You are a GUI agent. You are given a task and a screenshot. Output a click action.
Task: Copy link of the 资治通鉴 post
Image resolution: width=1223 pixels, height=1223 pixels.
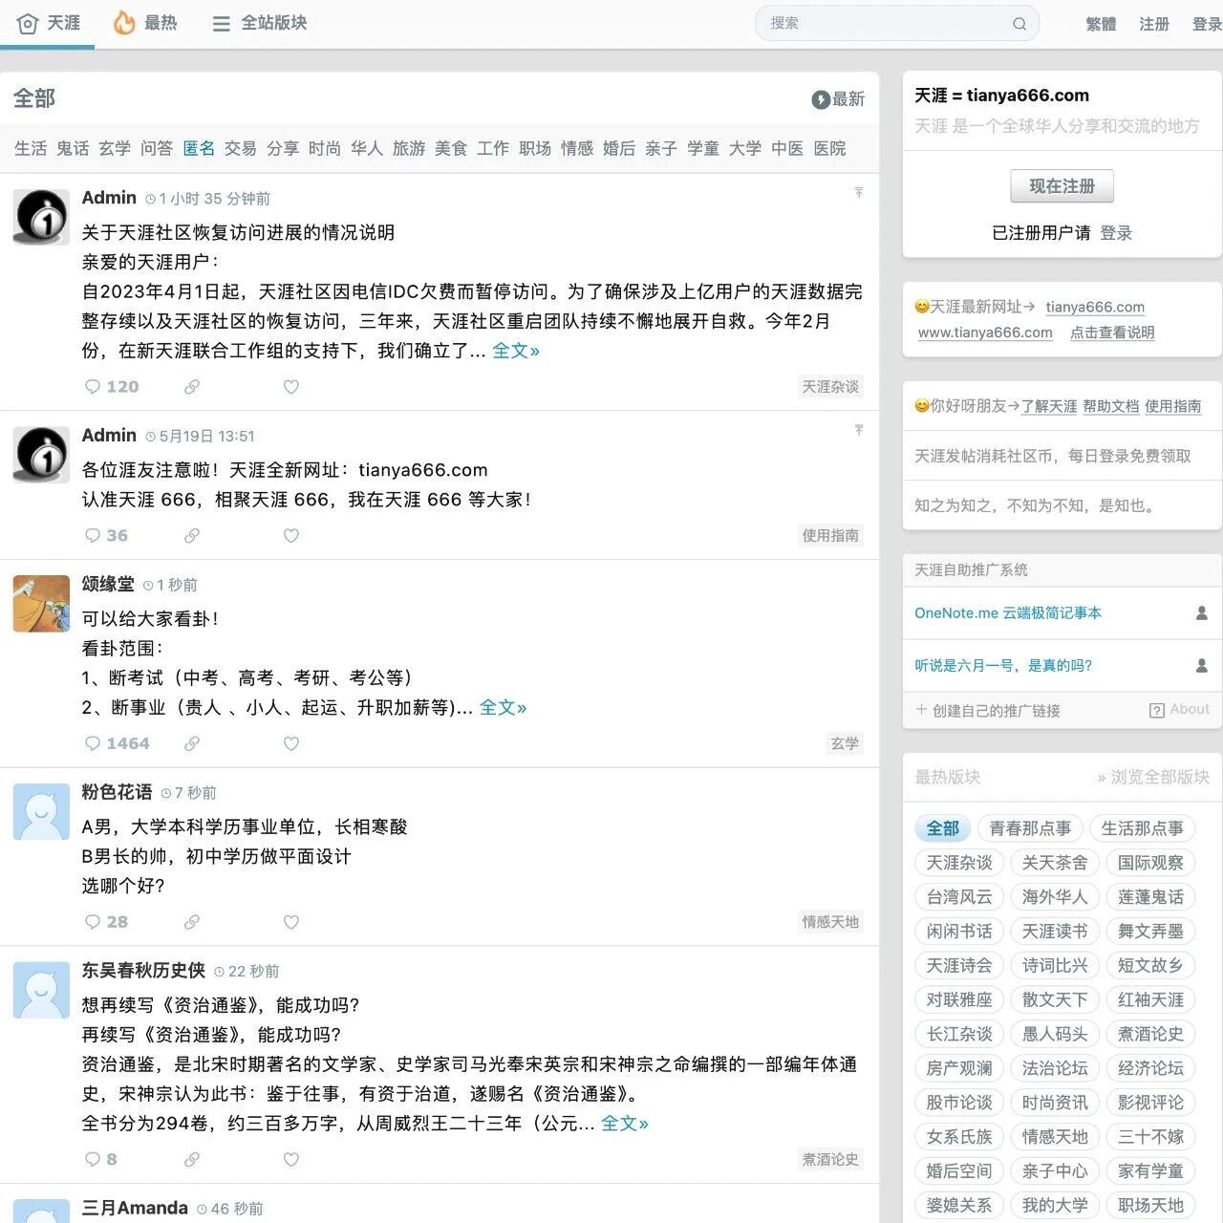point(192,1159)
